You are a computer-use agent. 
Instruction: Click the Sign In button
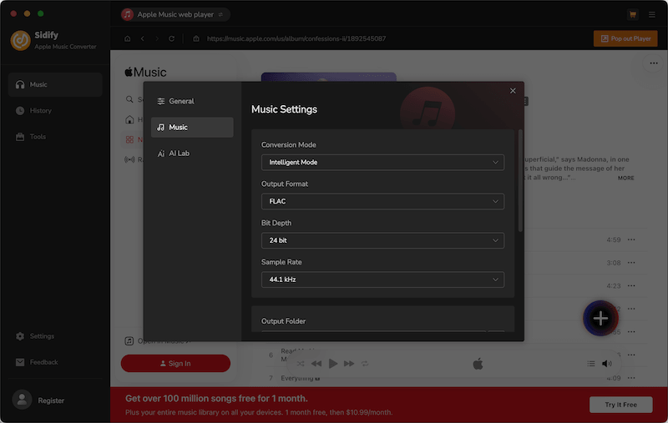pos(175,364)
